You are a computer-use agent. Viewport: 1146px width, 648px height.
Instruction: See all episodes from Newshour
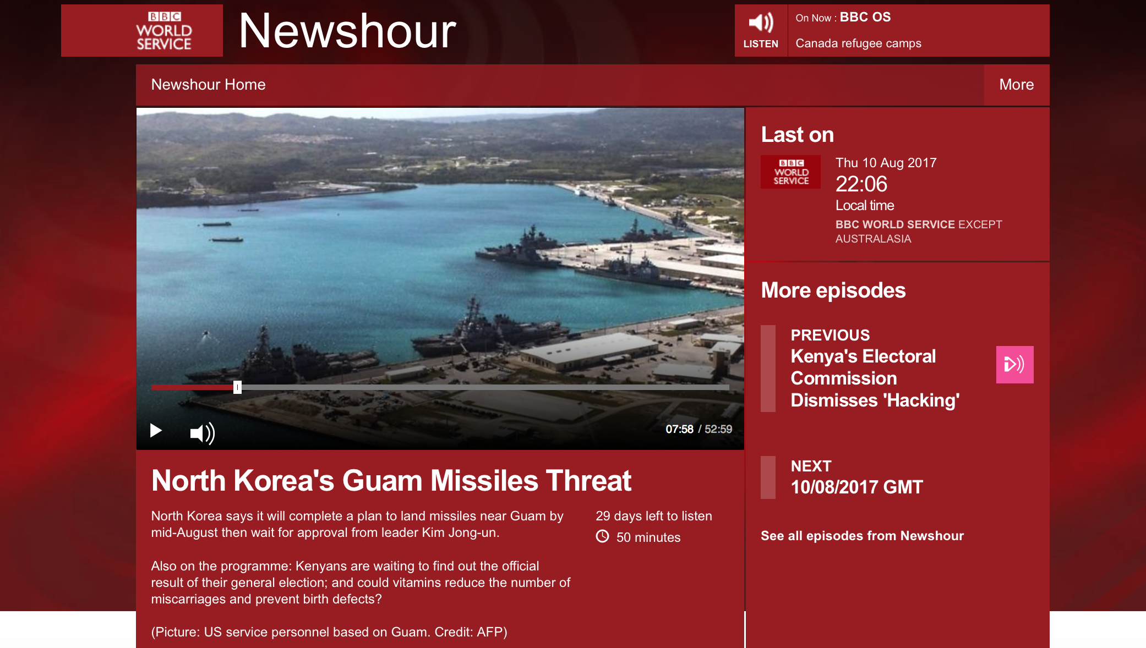[862, 536]
